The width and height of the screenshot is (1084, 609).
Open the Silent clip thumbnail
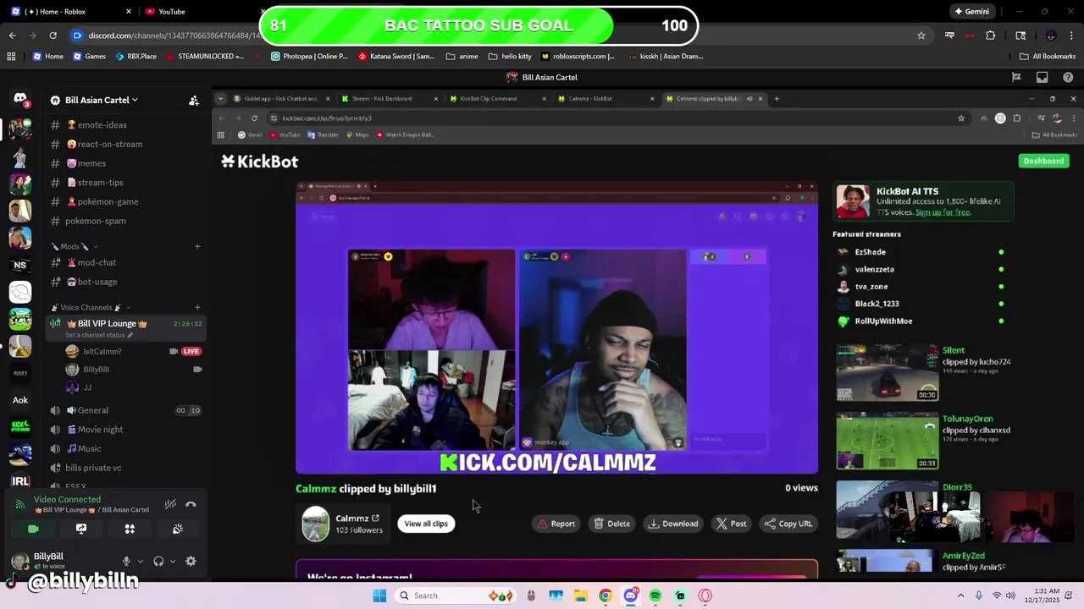pos(887,372)
